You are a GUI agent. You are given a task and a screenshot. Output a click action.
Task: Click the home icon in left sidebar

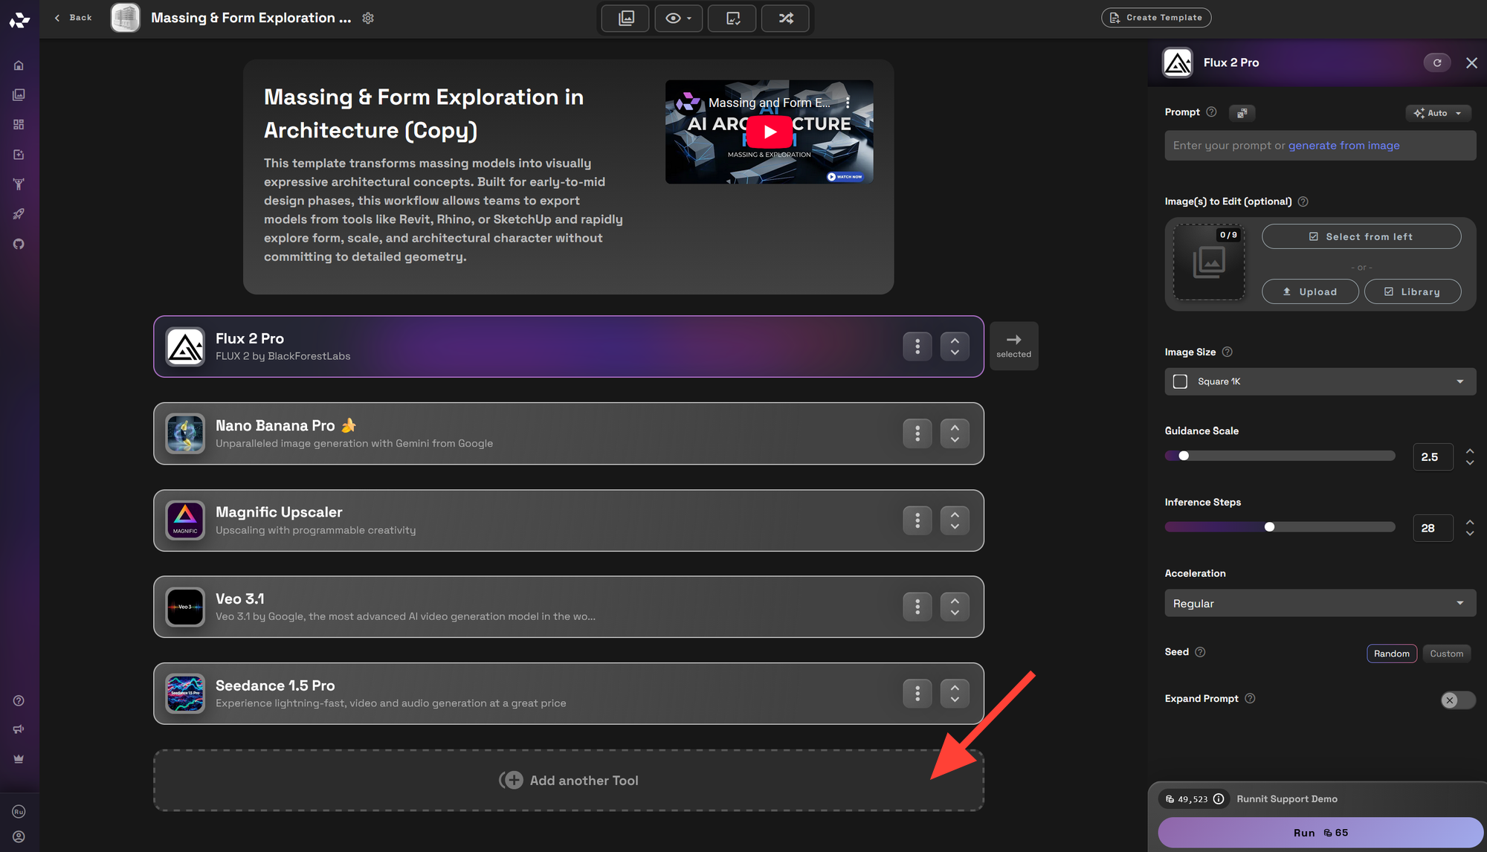click(19, 65)
